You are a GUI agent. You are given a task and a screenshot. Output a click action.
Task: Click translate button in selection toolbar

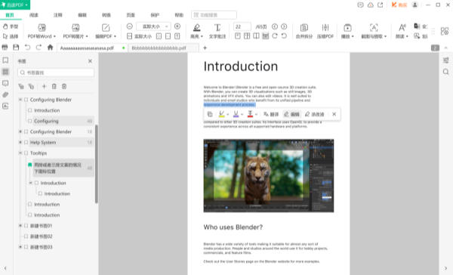pos(271,114)
